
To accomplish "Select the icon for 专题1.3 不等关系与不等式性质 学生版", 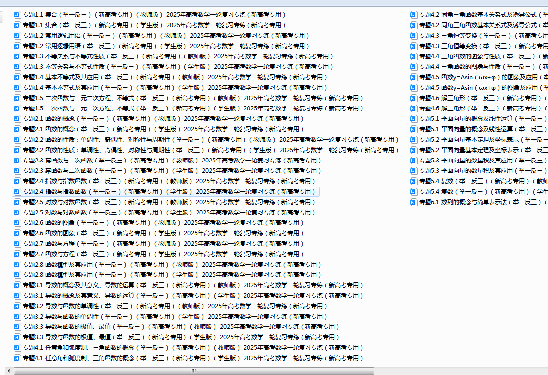I will coord(17,67).
